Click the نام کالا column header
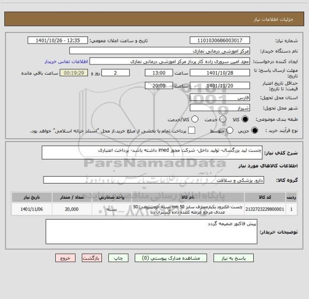Screen dimensions: 309x299 click(188, 197)
